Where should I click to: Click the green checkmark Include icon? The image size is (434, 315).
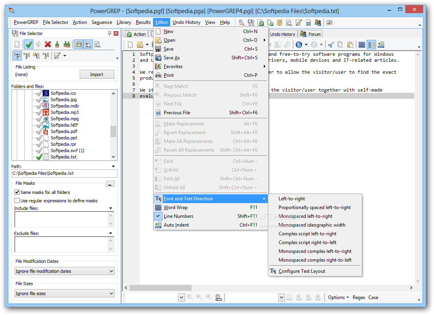[x=29, y=44]
